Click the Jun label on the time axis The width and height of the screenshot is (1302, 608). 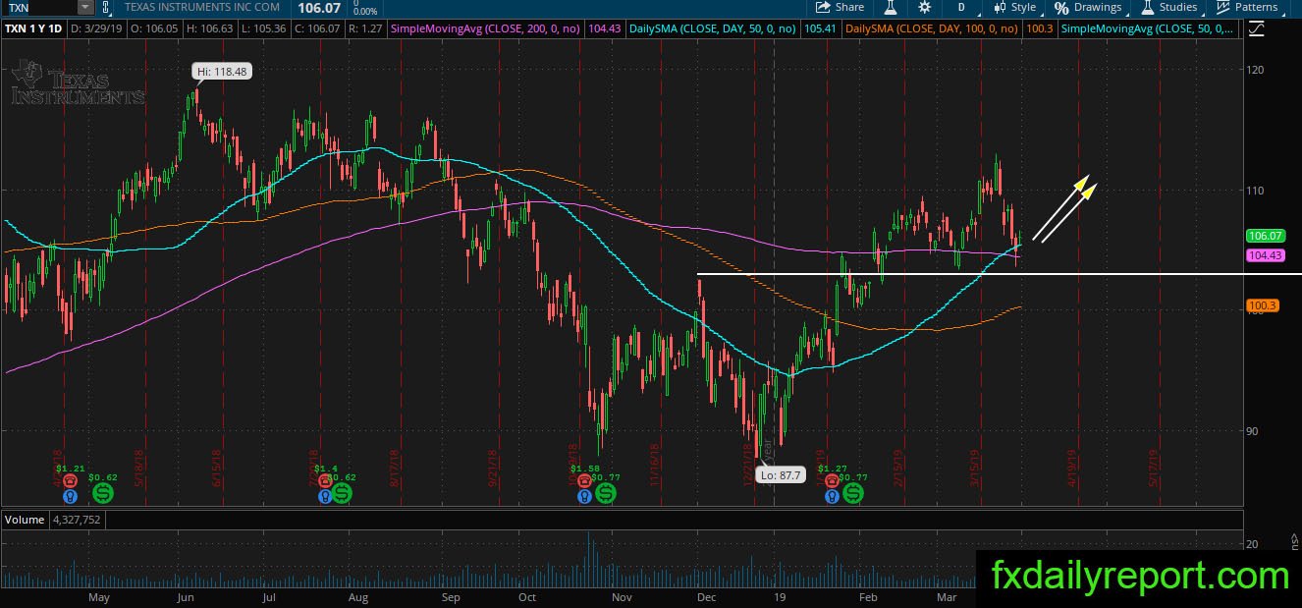pyautogui.click(x=185, y=596)
